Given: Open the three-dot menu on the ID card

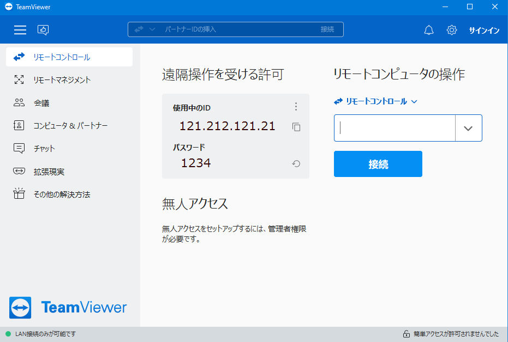Looking at the screenshot, I should click(x=296, y=107).
